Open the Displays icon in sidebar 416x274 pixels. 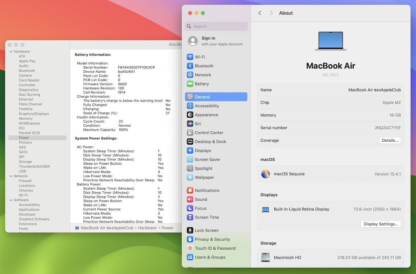(190, 150)
